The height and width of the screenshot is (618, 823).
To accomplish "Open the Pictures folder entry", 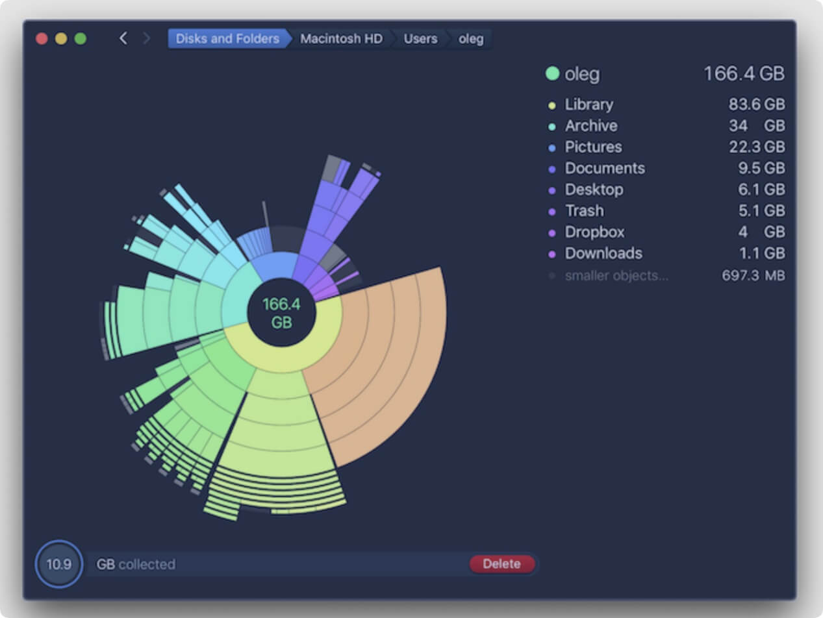I will point(593,147).
